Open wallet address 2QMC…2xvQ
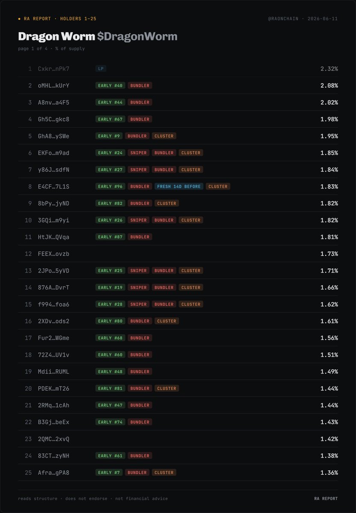Screen dimensions: 356x513 tap(53, 439)
